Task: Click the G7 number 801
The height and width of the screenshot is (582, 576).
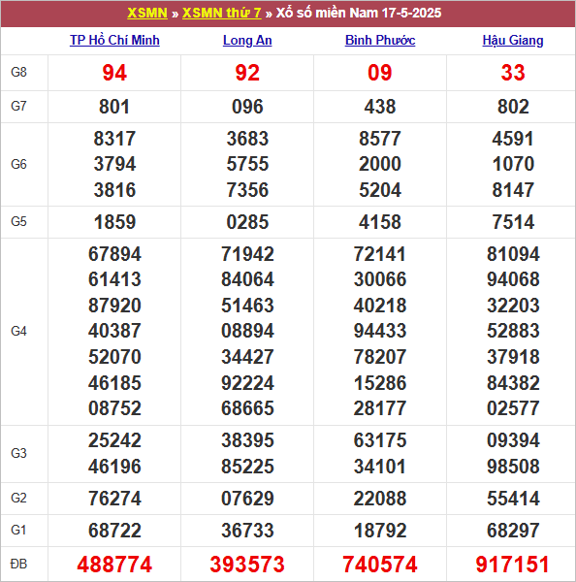Action: (x=114, y=107)
